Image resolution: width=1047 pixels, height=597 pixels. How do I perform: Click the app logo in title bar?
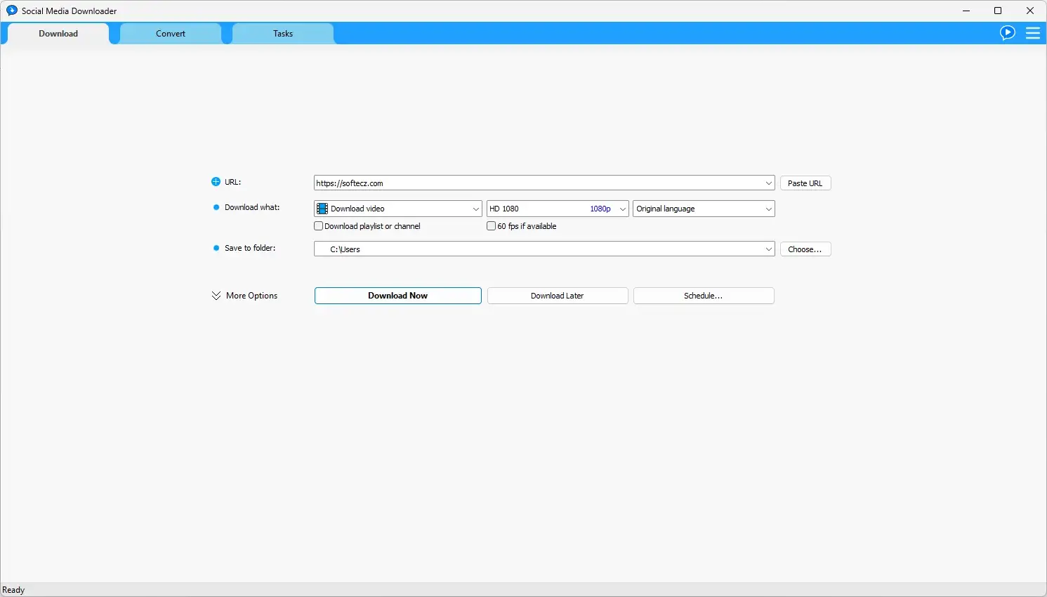point(11,11)
